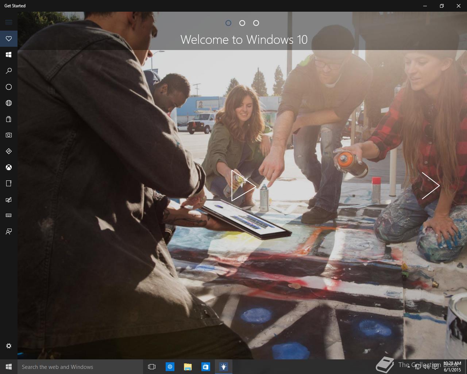Open the pen and tablet icon section

click(x=9, y=199)
